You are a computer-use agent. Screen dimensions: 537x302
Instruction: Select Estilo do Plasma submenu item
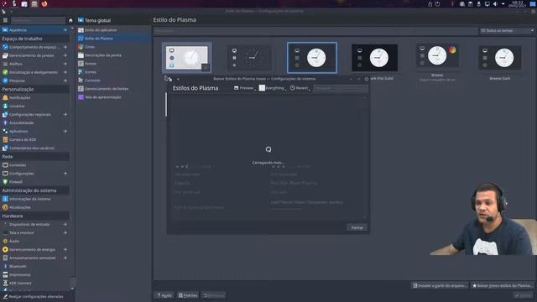pyautogui.click(x=113, y=39)
